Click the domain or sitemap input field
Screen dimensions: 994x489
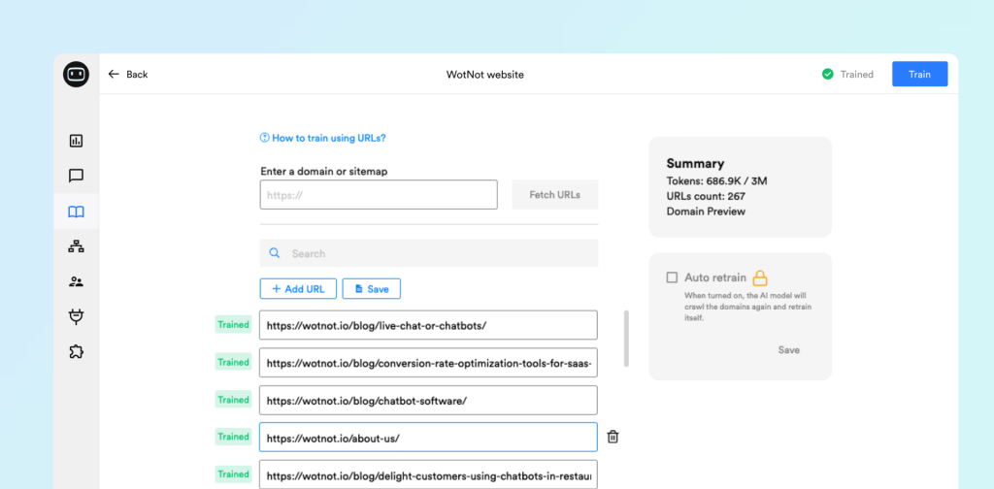tap(379, 194)
